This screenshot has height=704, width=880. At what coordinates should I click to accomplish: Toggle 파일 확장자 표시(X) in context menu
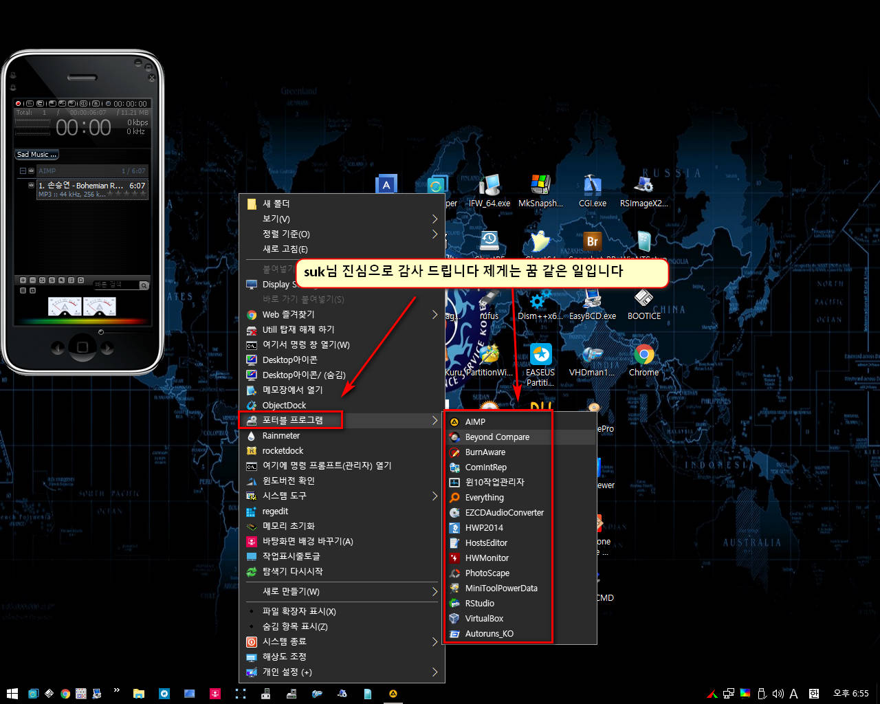(x=342, y=611)
